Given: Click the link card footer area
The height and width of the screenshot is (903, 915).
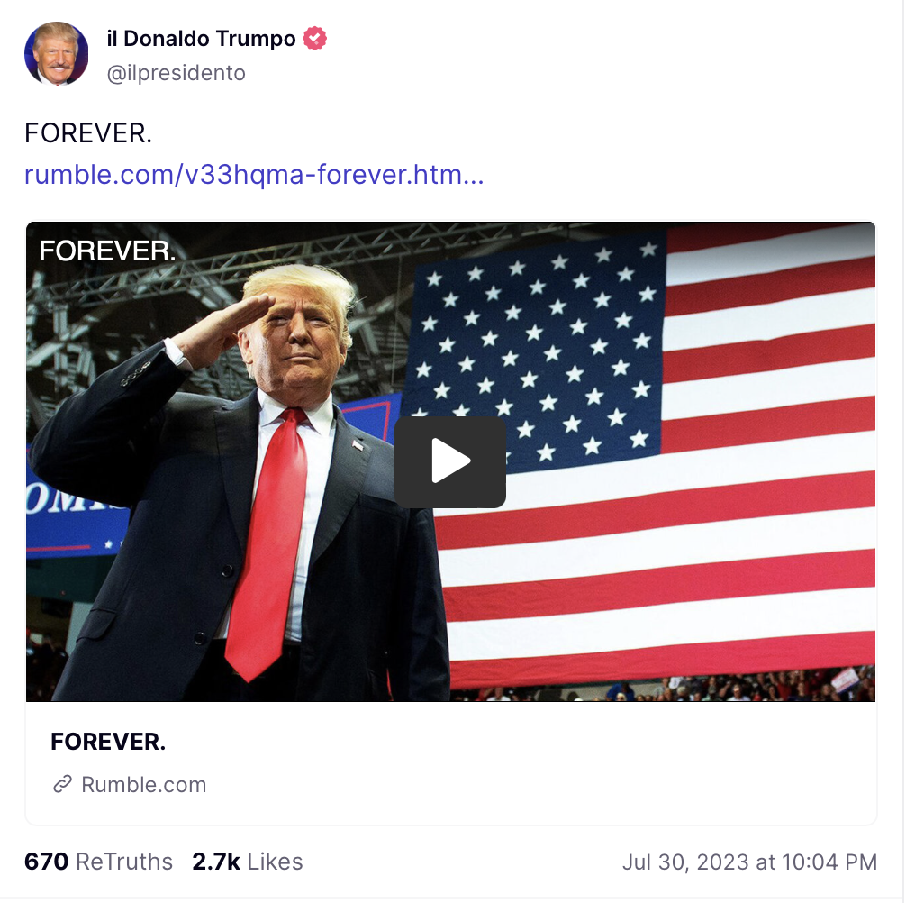Looking at the screenshot, I should (x=450, y=762).
